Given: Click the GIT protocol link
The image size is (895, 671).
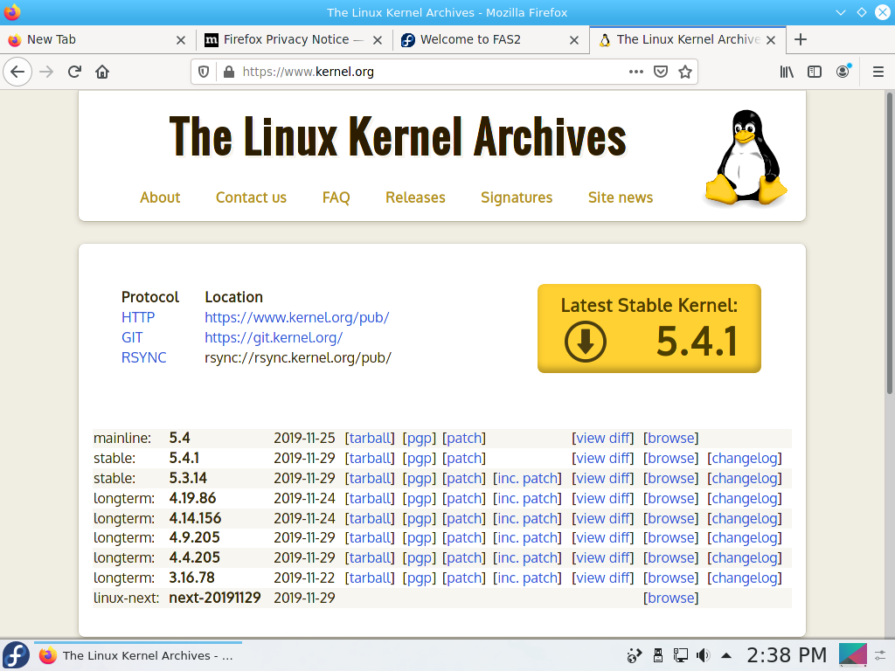Looking at the screenshot, I should 132,337.
